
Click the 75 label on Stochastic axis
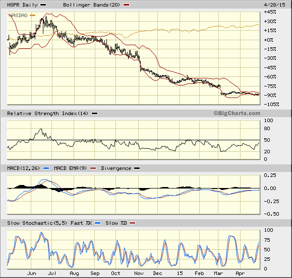(x=267, y=240)
